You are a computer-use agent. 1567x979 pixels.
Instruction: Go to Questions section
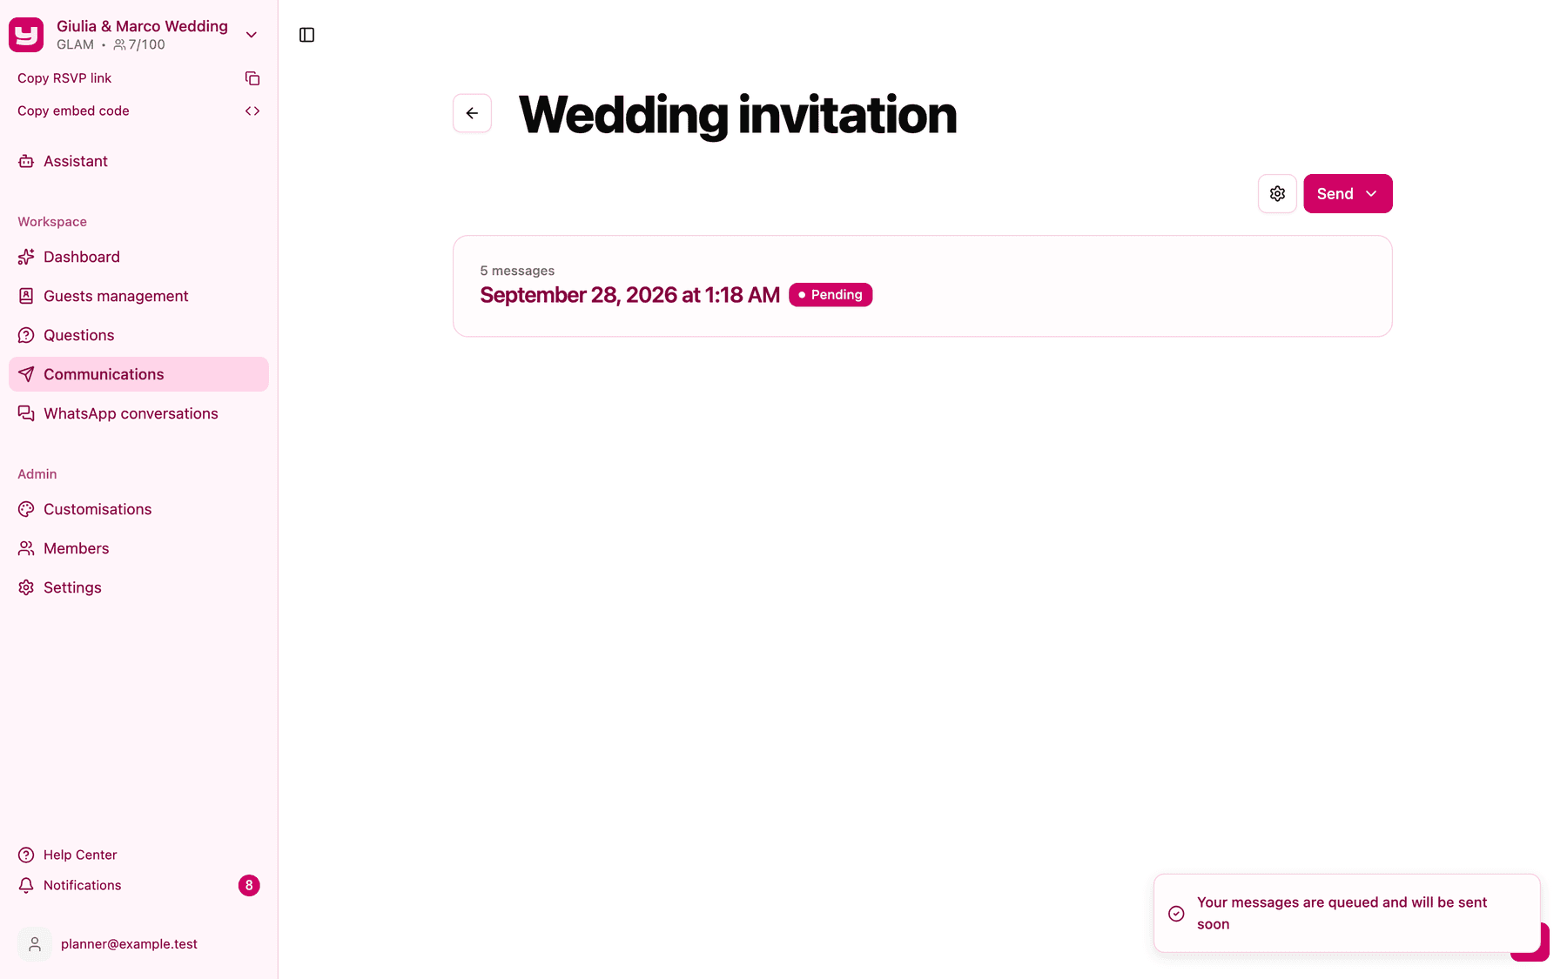pos(139,335)
